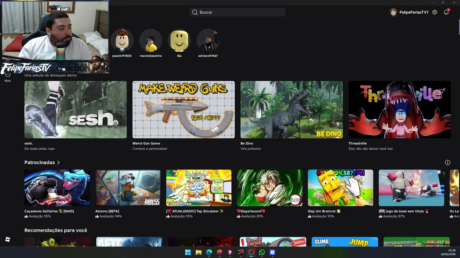460x258 pixels.
Task: Click "Avaliação 94%" rating text
Action: pyautogui.click(x=110, y=216)
